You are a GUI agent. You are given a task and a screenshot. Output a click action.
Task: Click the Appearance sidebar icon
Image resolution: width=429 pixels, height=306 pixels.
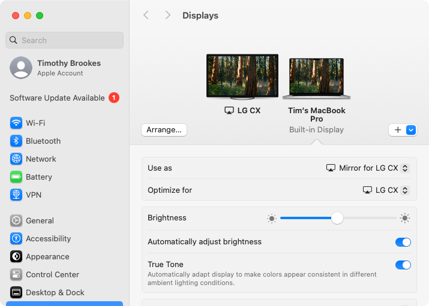(x=16, y=256)
